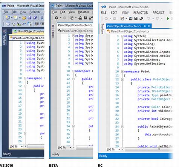This screenshot has height=167, width=179.
Task: Click the Save All icon after PROJECT toolbar row in RC
Action: [141, 18]
